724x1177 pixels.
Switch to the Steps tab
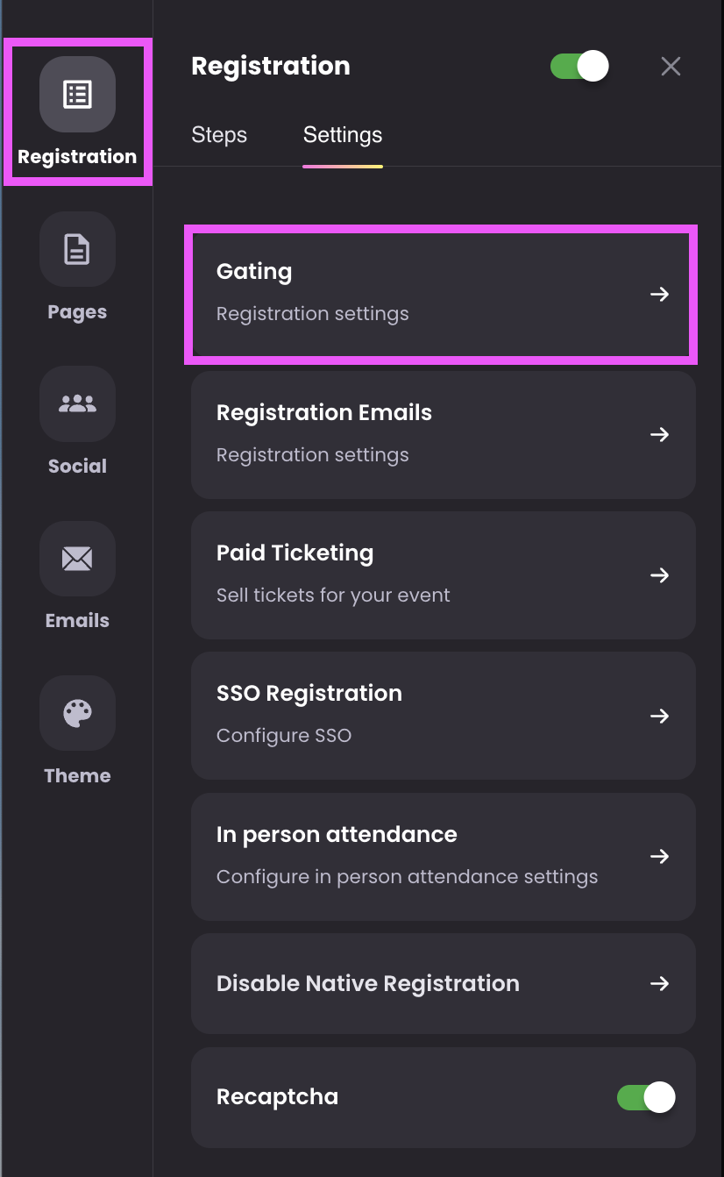point(219,135)
